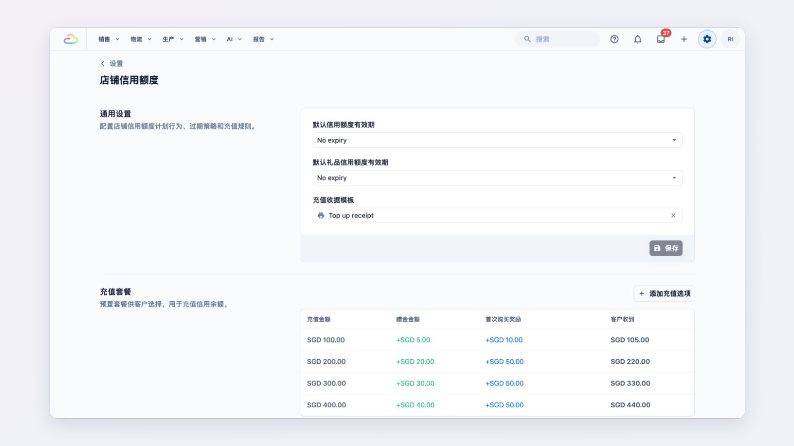Open the 物流 menu

(141, 39)
